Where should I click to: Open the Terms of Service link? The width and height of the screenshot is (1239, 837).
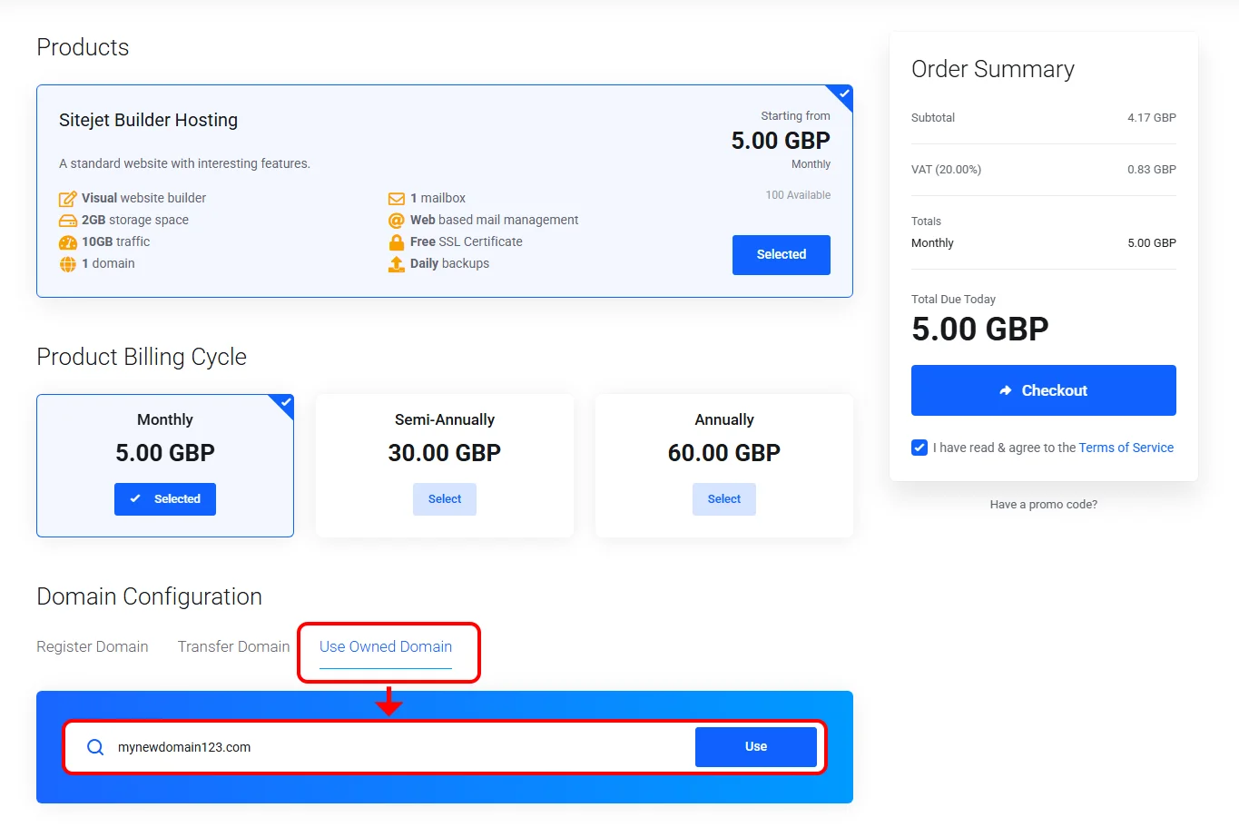tap(1126, 448)
